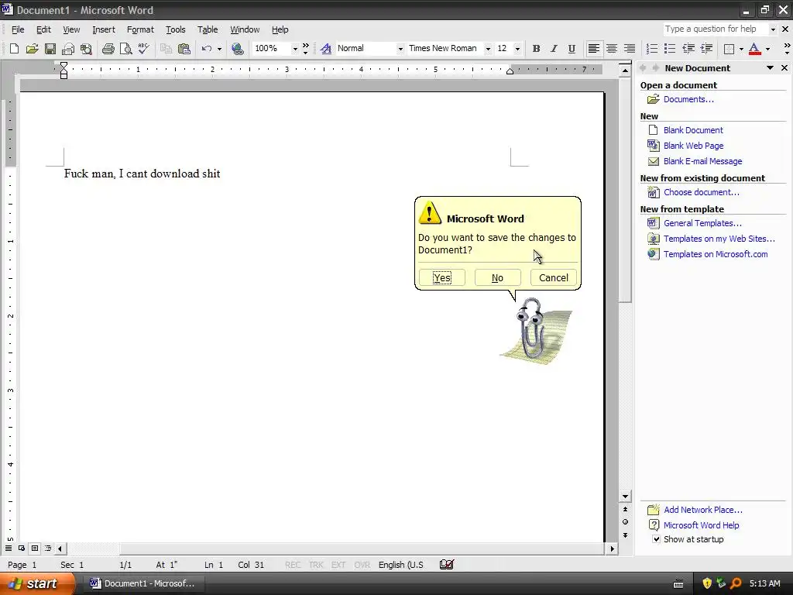Open the File menu
Image resolution: width=793 pixels, height=595 pixels.
point(18,29)
